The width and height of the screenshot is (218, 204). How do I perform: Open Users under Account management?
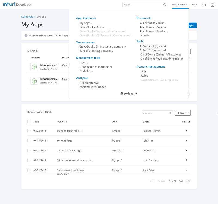pos(144,71)
